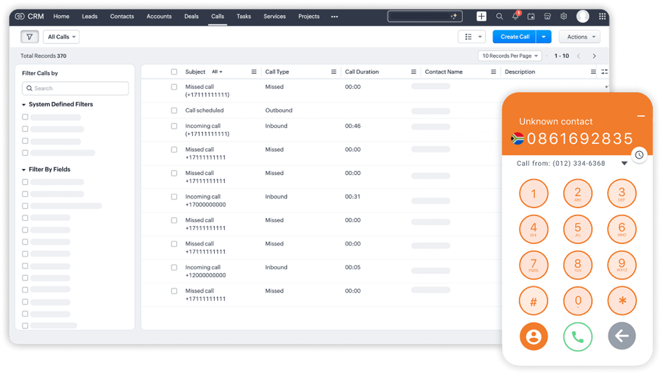Click the Create Call button
This screenshot has height=376, width=663.
click(515, 37)
